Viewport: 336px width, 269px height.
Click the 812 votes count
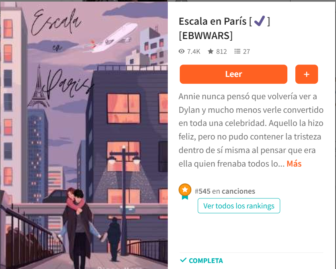(221, 52)
